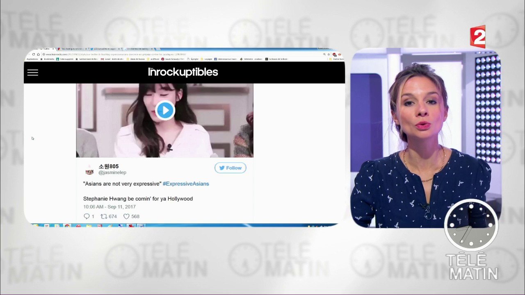Switch to the 'Les Asiatiques ne sont' tab
Viewport: 525px width, 295px height.
(x=72, y=49)
